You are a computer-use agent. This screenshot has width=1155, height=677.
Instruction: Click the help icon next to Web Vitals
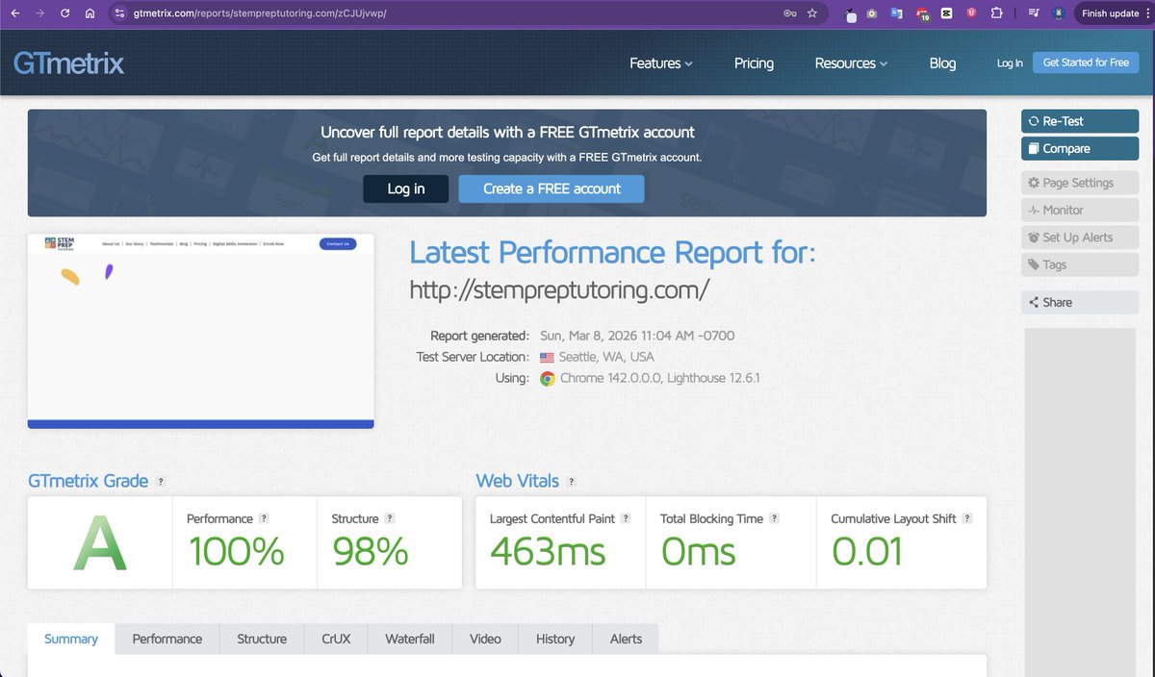[572, 482]
